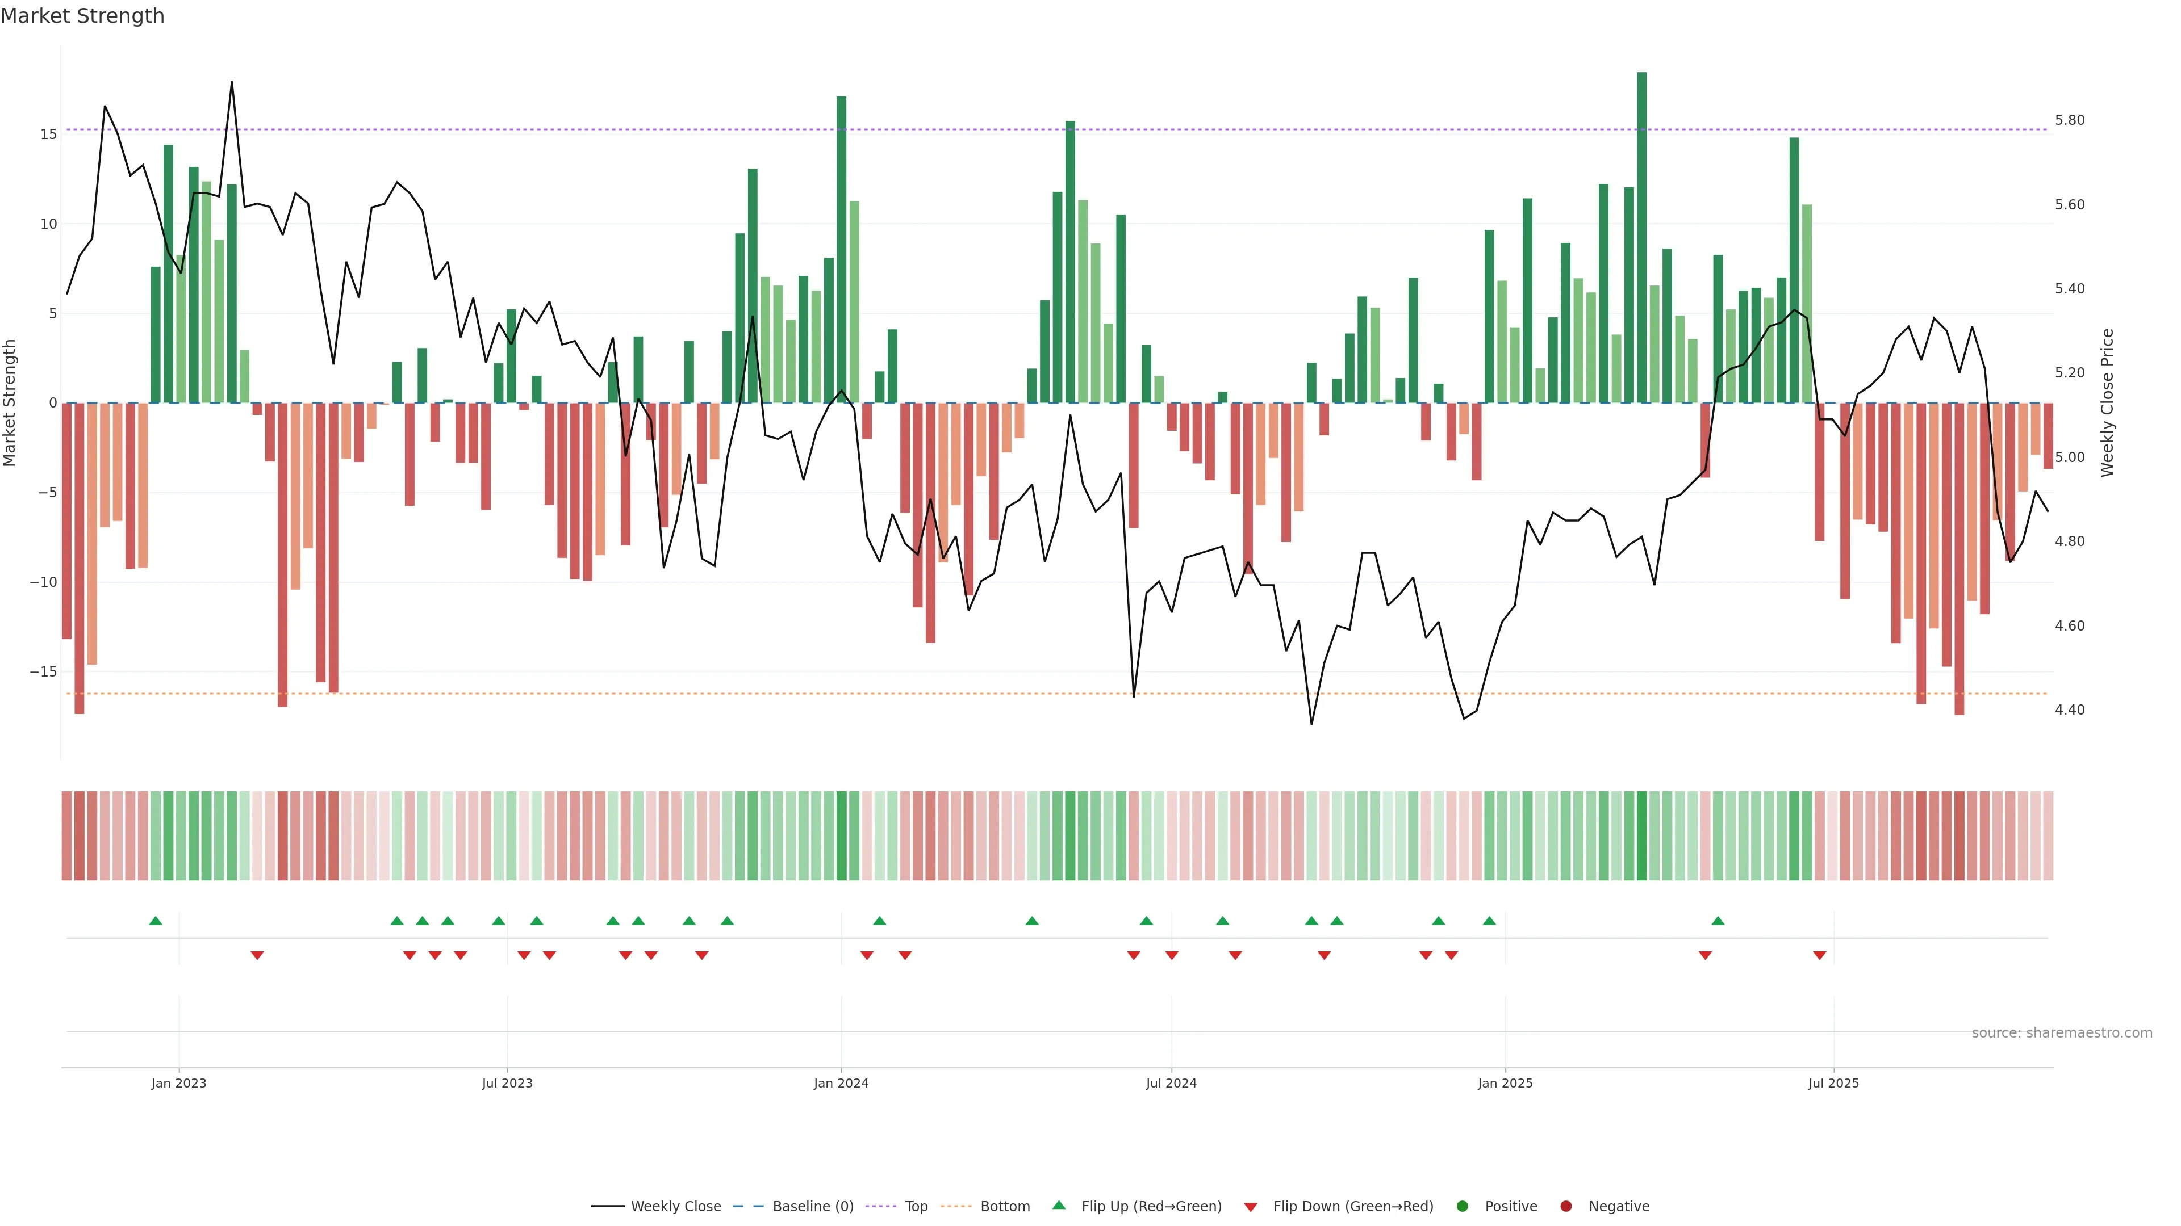This screenshot has height=1226, width=2181.
Task: Click the dark red Negative legend circle
Action: (1565, 1206)
